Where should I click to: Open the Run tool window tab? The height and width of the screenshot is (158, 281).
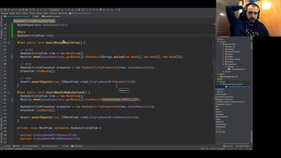(7, 146)
